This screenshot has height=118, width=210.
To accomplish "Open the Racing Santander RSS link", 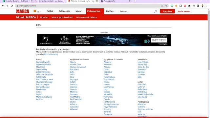I will coord(111,104).
